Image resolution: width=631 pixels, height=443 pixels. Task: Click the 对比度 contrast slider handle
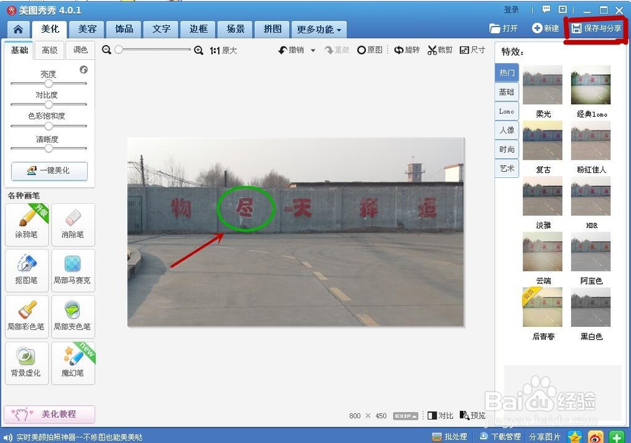point(49,105)
